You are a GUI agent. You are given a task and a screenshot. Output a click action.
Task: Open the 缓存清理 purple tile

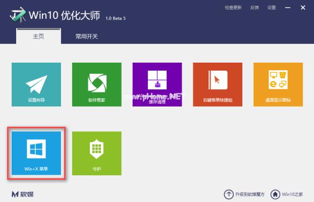pyautogui.click(x=157, y=84)
